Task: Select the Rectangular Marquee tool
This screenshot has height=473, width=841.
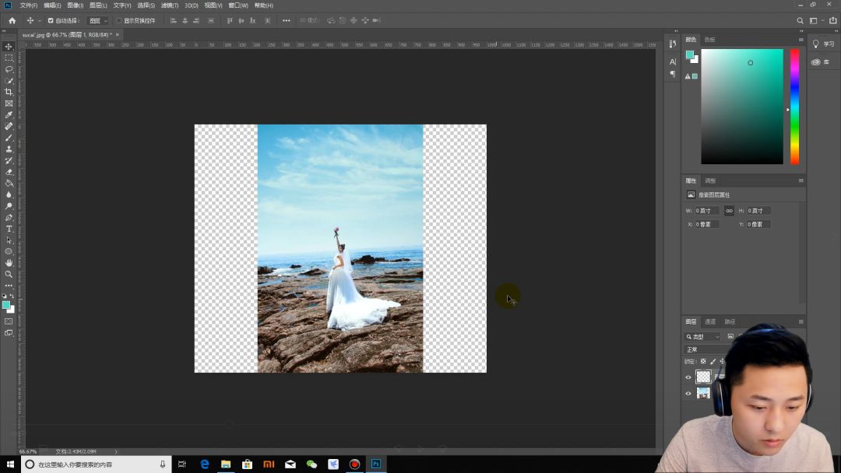Action: [x=9, y=58]
